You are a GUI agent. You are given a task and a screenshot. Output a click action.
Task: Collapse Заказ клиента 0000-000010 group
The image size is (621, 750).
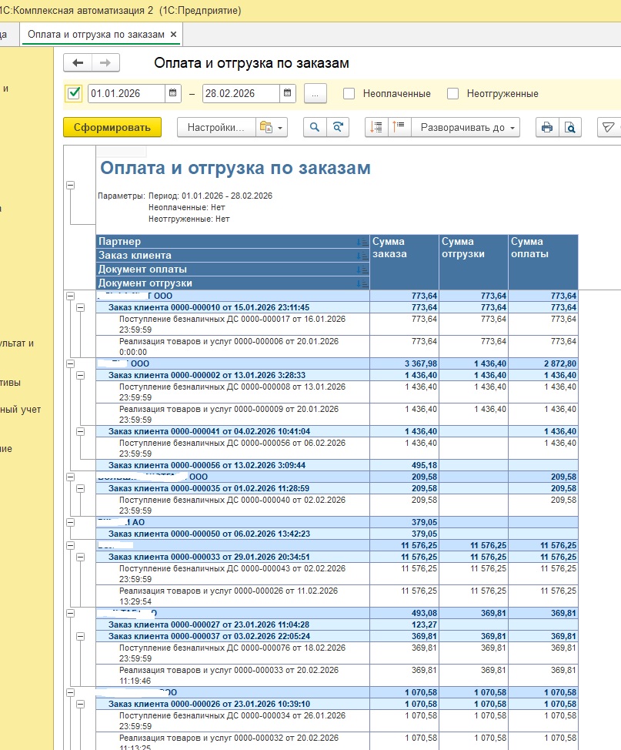(81, 308)
